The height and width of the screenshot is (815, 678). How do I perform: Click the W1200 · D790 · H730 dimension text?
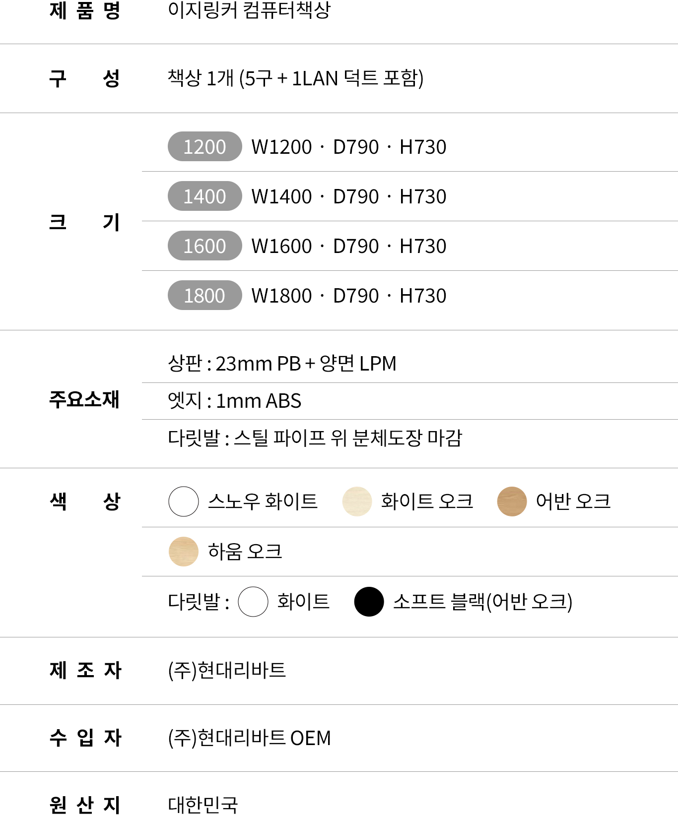tap(348, 147)
